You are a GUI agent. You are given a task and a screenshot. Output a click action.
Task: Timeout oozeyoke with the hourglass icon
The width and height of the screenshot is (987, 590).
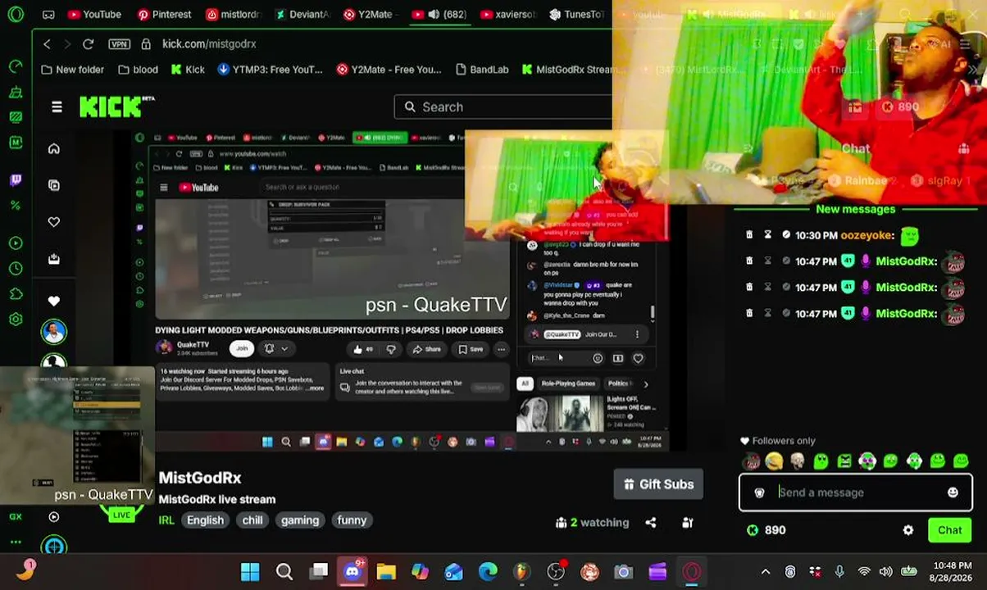(x=767, y=235)
